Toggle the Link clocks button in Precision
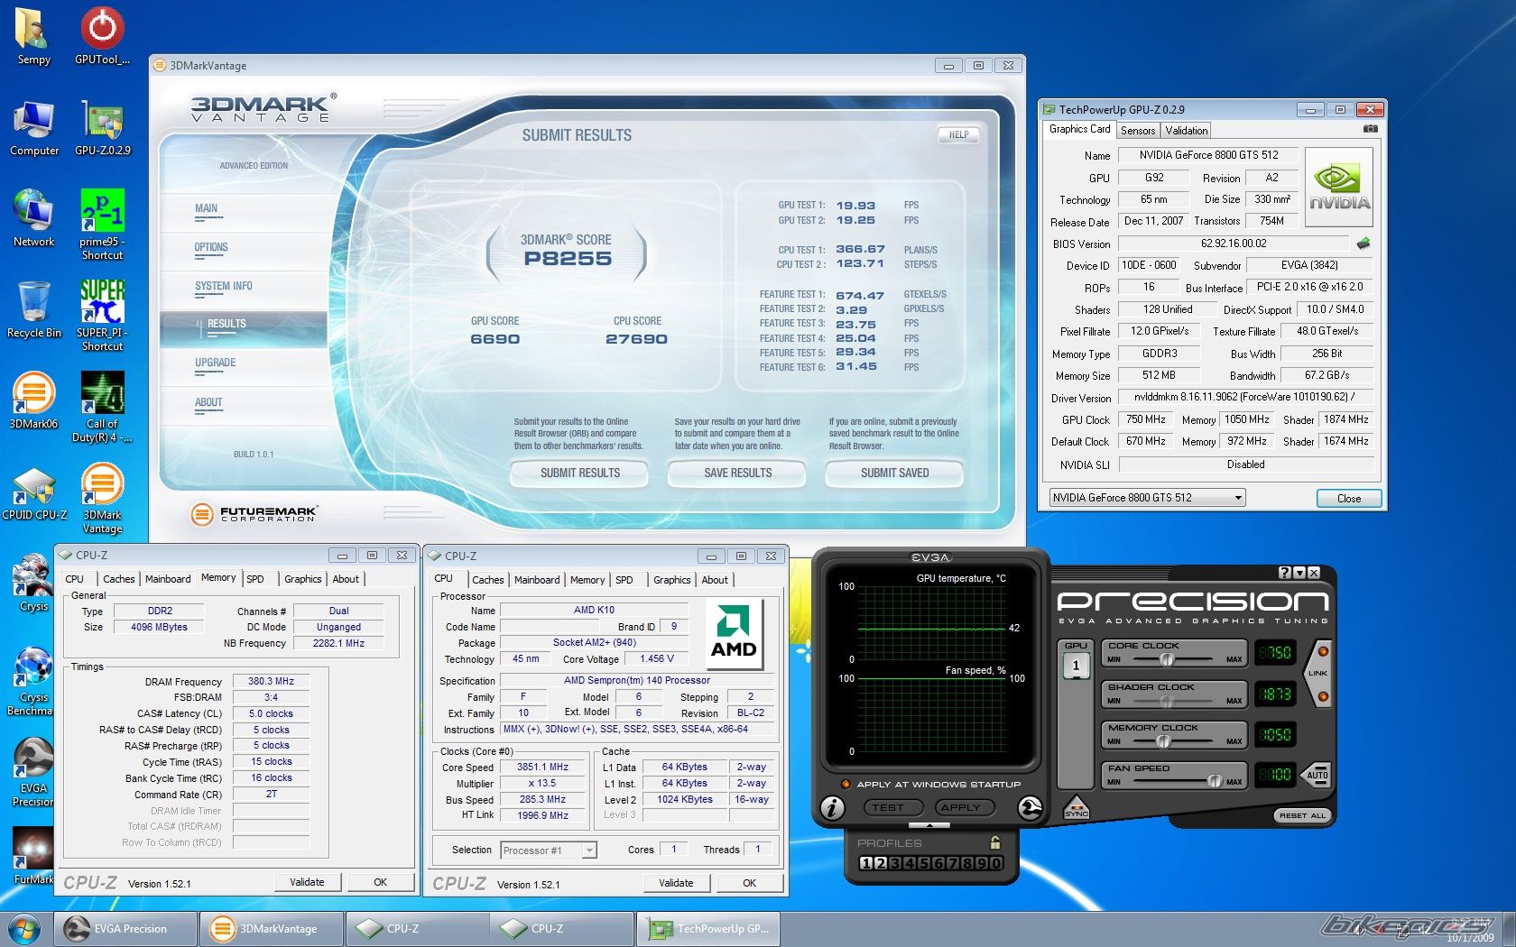 (x=1317, y=673)
